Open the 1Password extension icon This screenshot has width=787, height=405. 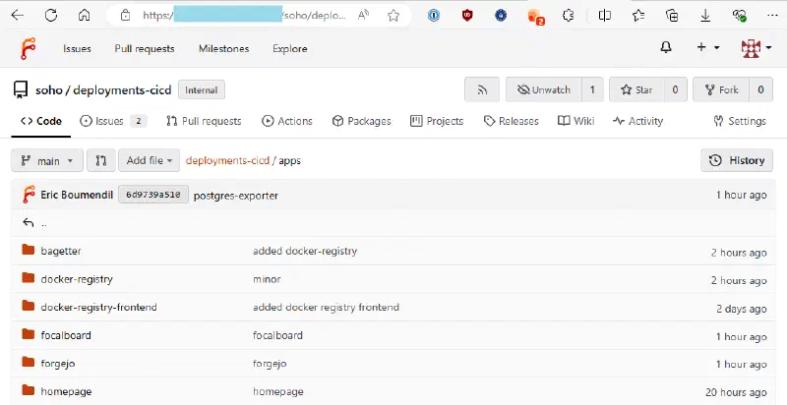click(x=434, y=16)
